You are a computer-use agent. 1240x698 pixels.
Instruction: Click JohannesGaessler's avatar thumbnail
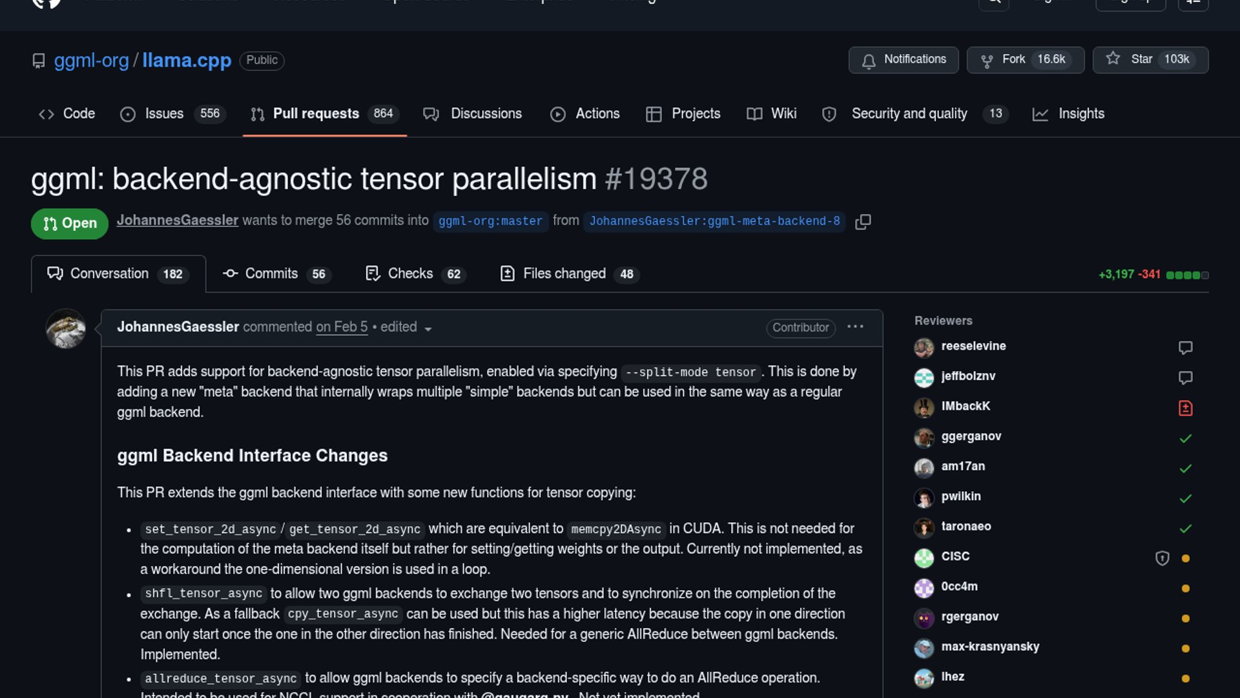tap(66, 329)
